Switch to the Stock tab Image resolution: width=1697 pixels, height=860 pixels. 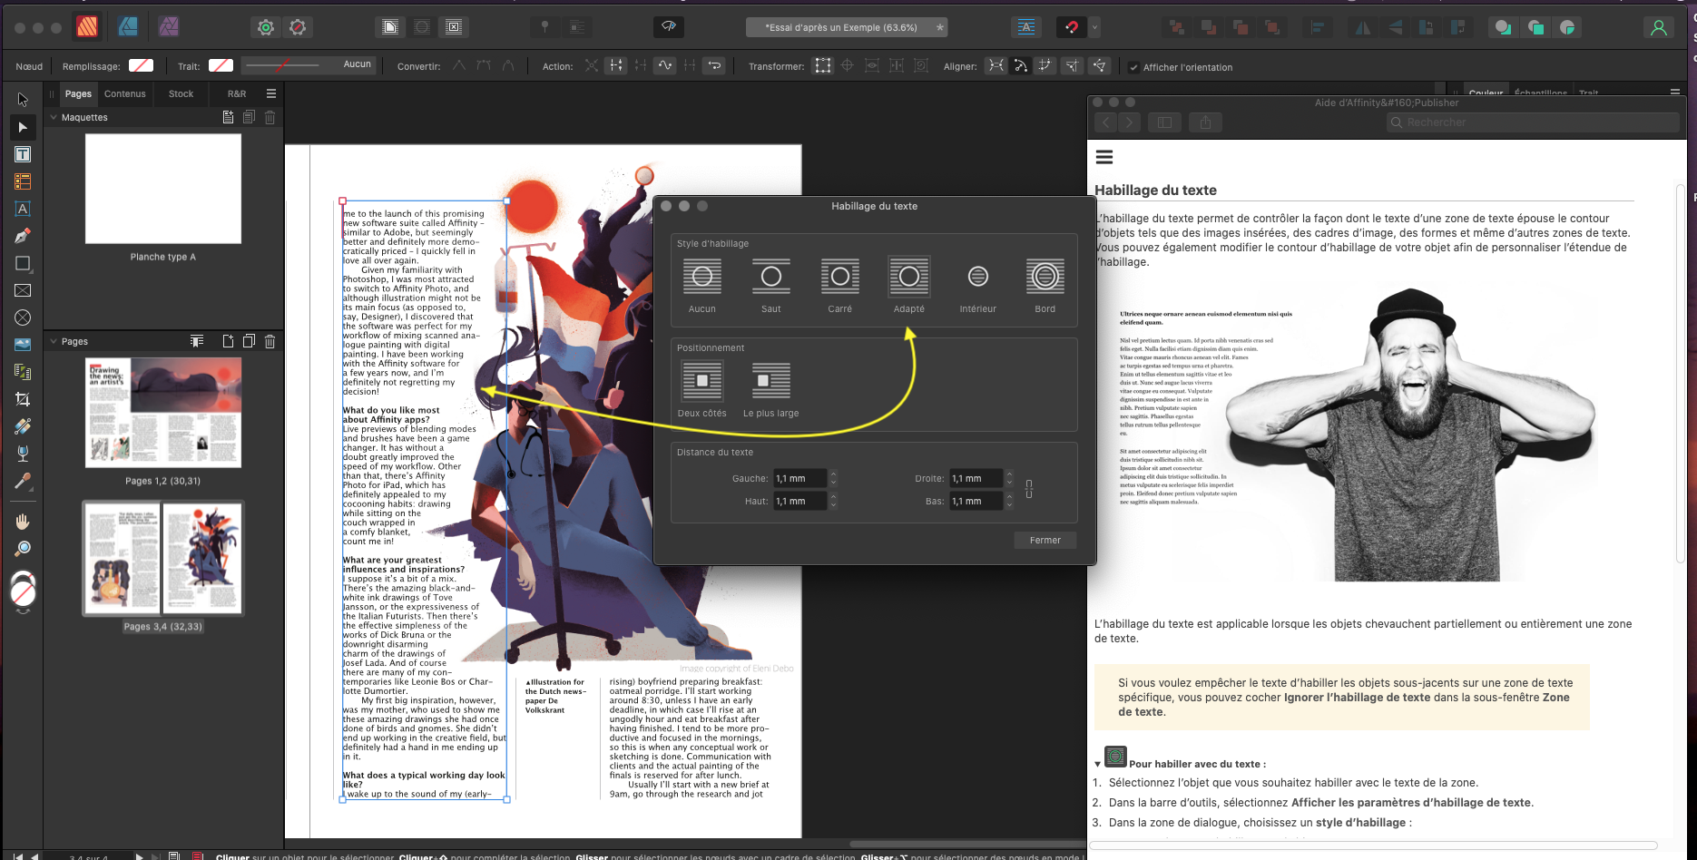pyautogui.click(x=181, y=93)
